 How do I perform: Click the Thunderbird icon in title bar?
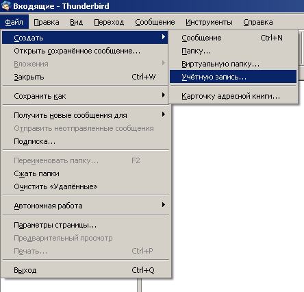5,5
